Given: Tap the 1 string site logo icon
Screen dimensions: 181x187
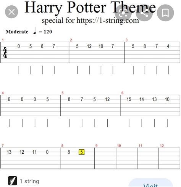Looking at the screenshot, I should 13,181.
